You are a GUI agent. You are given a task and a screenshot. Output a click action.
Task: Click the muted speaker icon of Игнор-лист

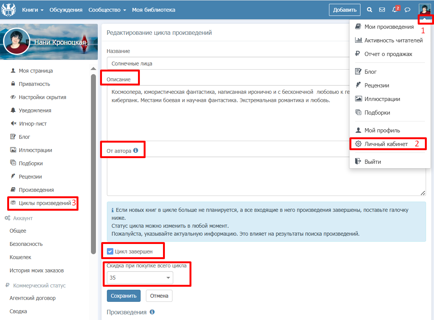pos(14,123)
